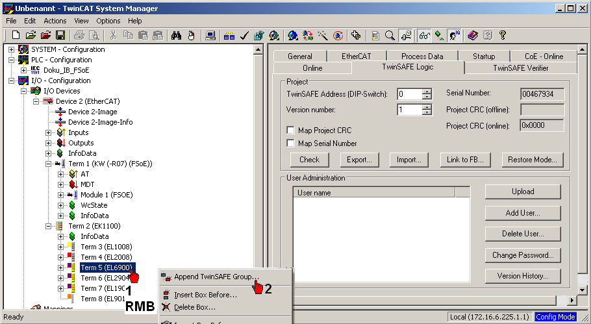This screenshot has width=591, height=324.
Task: Click the Save floppy disk icon
Action: 60,36
